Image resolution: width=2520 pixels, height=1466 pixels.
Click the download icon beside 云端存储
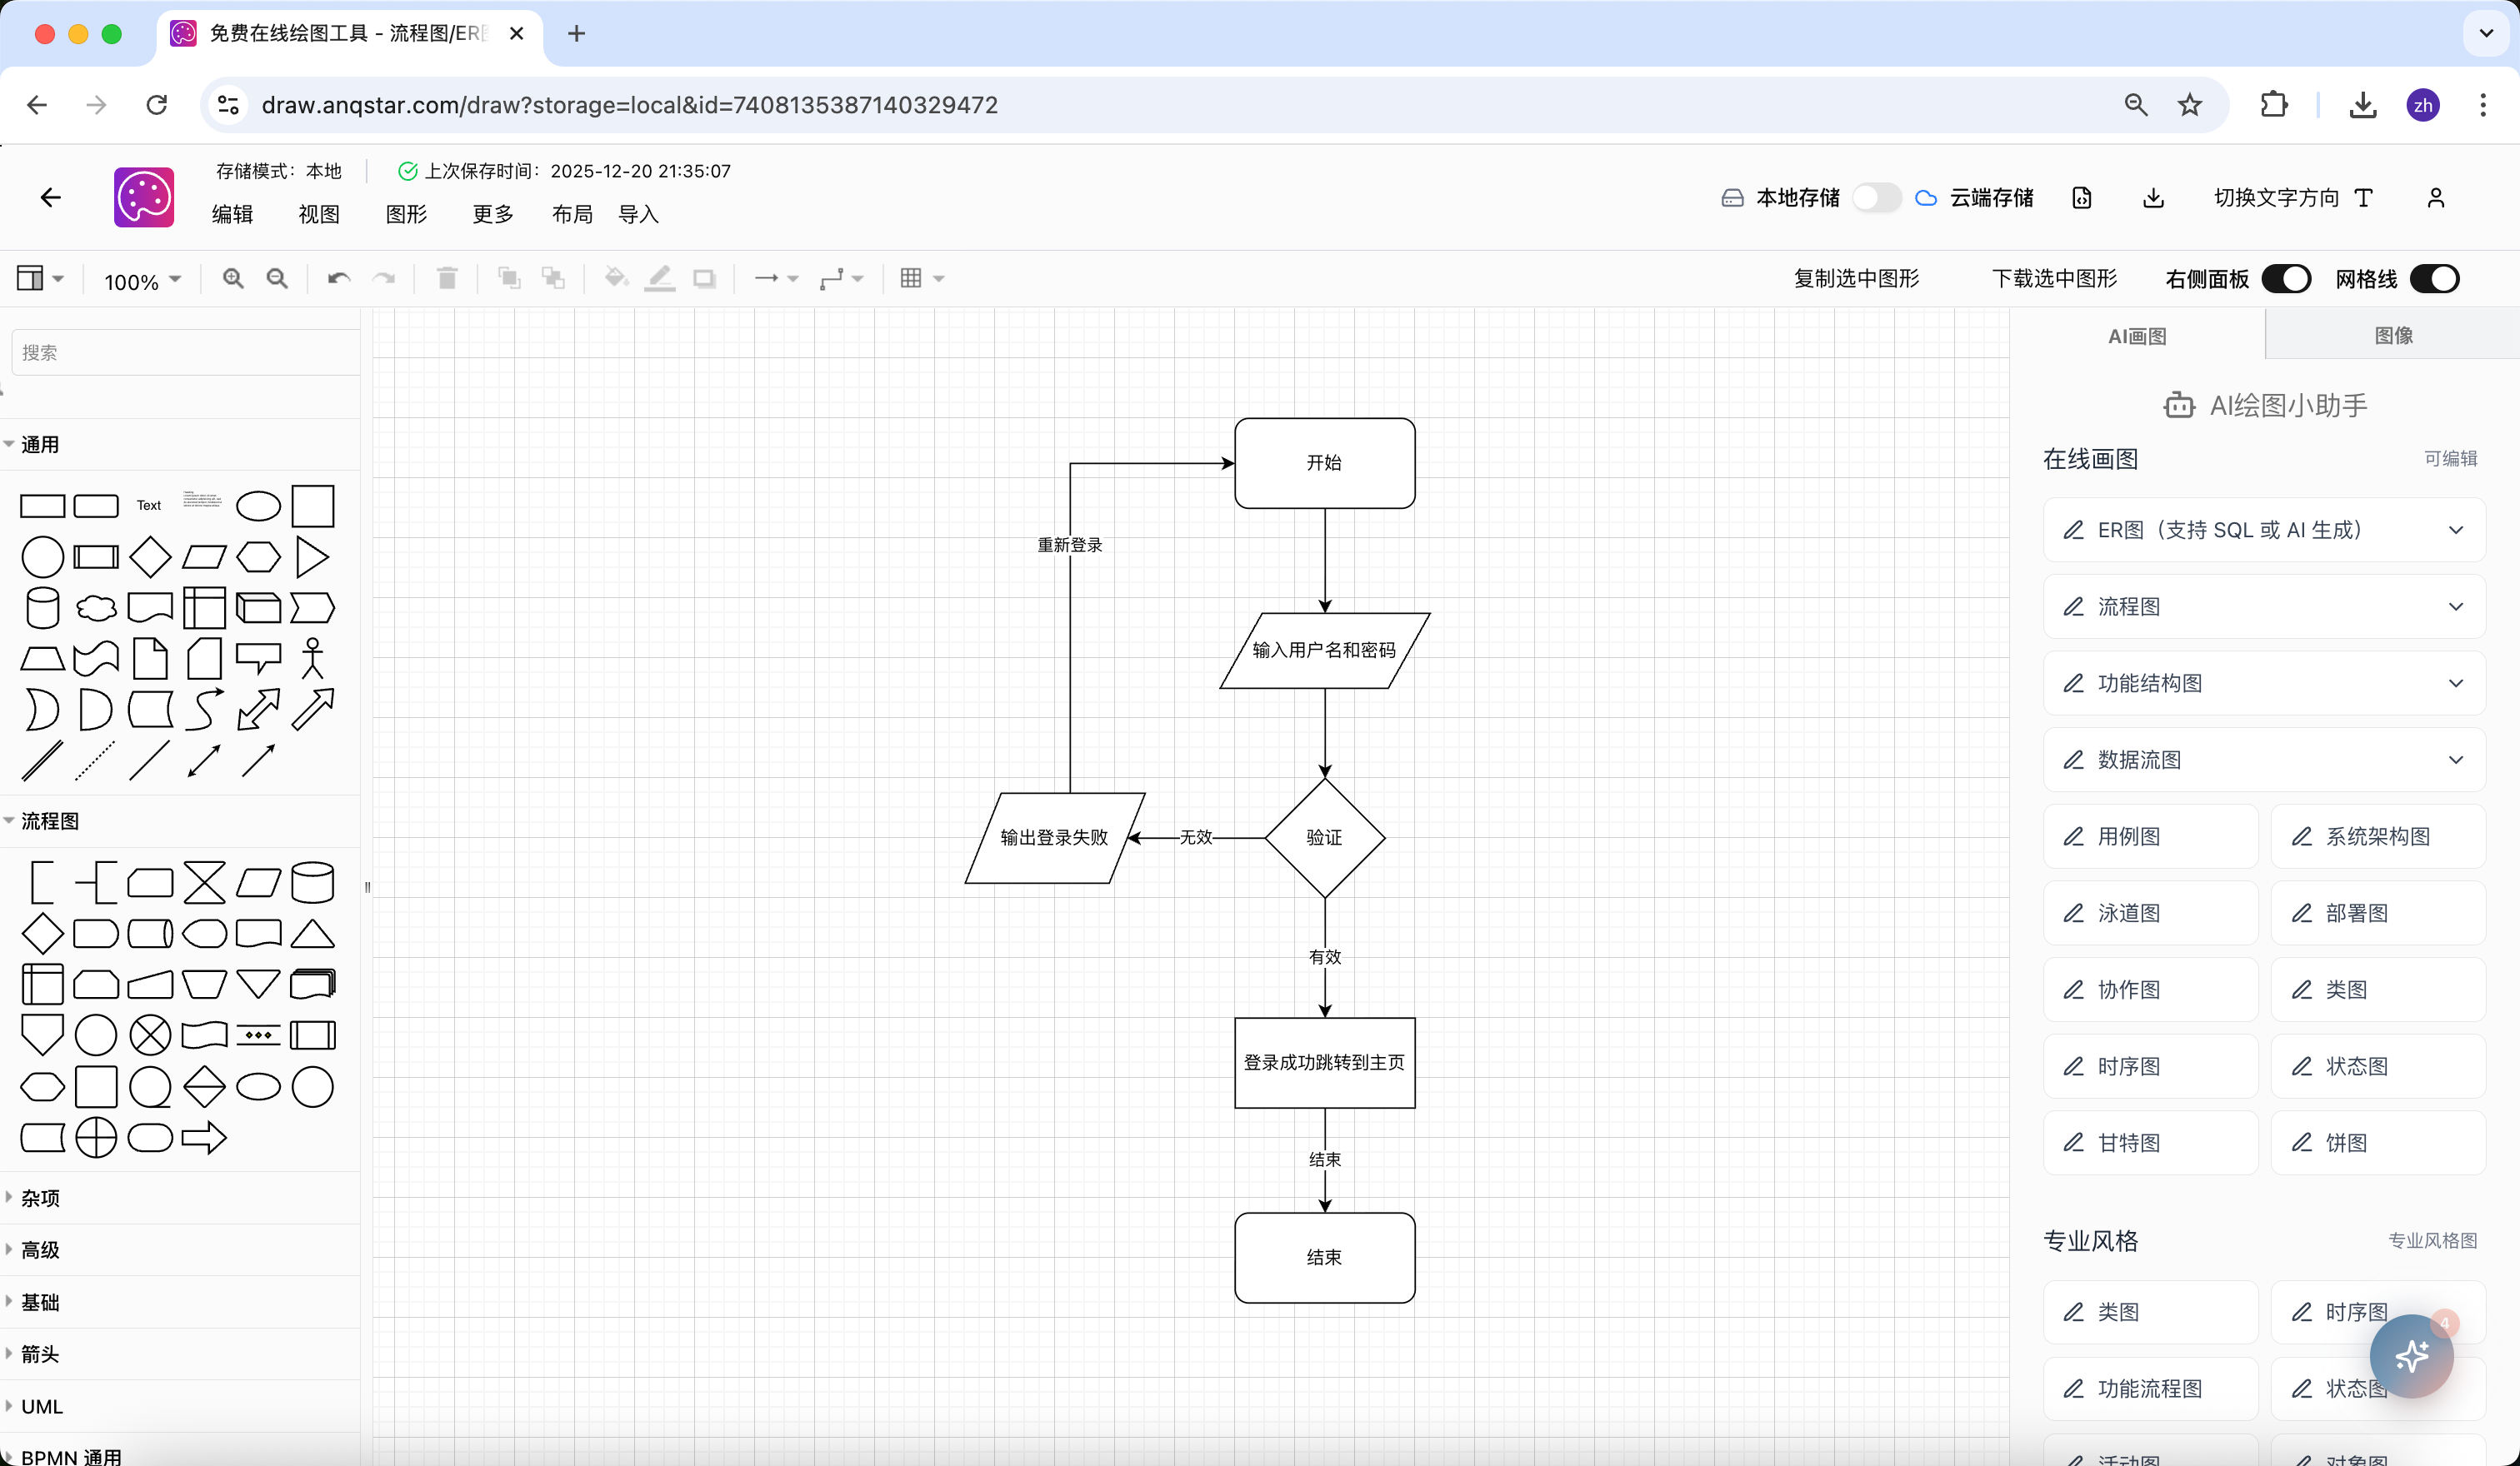click(2153, 198)
